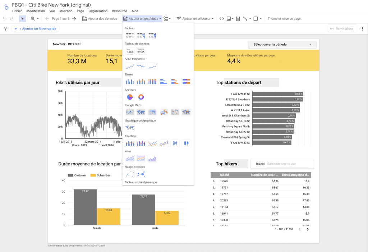Open the Insertion menu

[65, 11]
